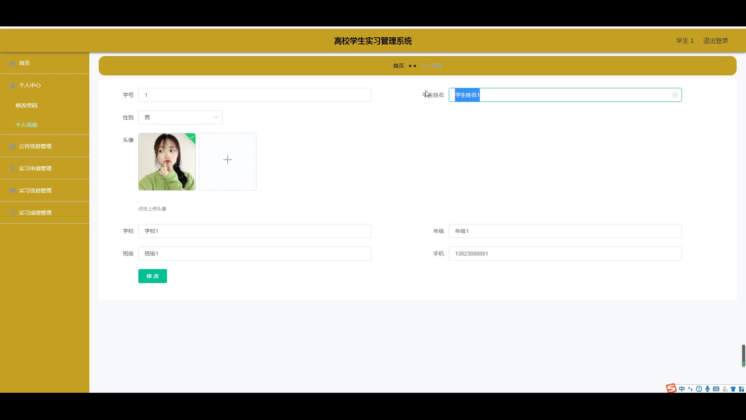Image resolution: width=746 pixels, height=420 pixels.
Task: Toggle the 中 Chinese input mode icon
Action: point(682,389)
